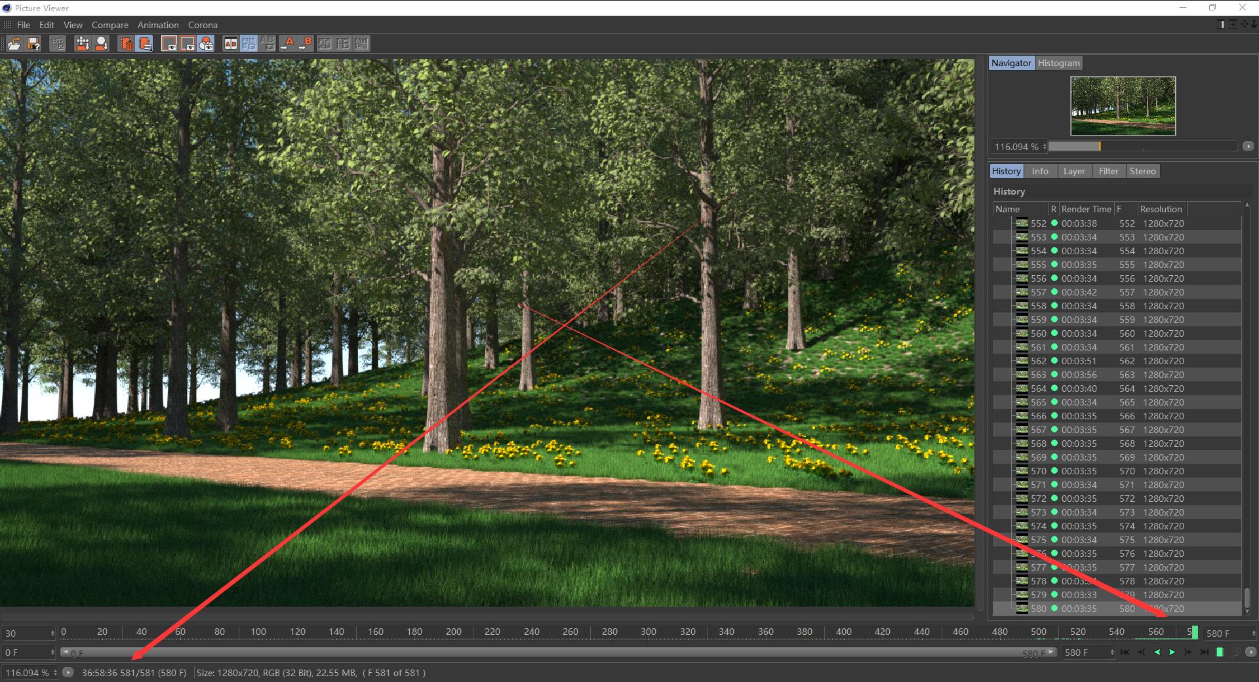Click the Save As floppy disk icon

point(34,44)
